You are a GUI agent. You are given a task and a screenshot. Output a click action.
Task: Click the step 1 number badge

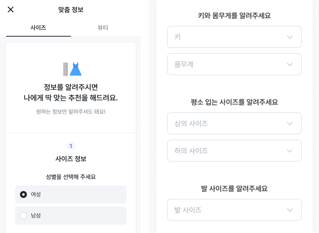coord(71,146)
